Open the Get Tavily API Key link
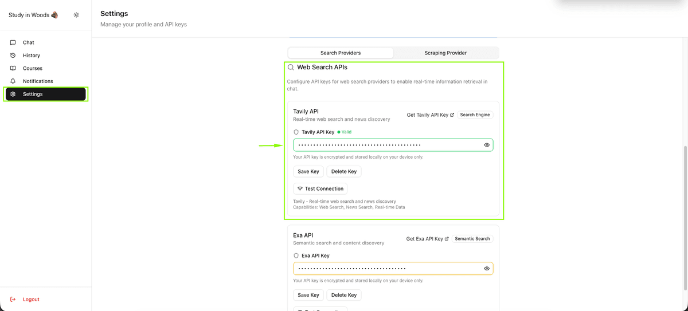This screenshot has width=688, height=311. [431, 115]
